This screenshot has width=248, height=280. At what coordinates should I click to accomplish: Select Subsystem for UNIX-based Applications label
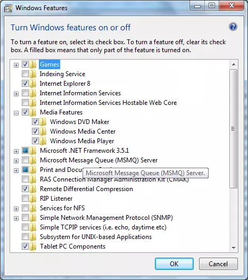96,237
